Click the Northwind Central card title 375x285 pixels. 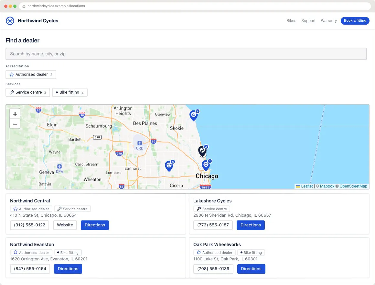coord(30,201)
